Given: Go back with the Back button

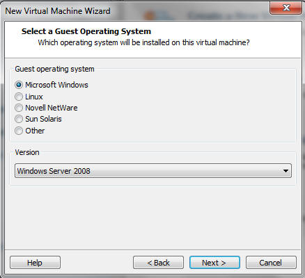Looking at the screenshot, I should point(158,263).
